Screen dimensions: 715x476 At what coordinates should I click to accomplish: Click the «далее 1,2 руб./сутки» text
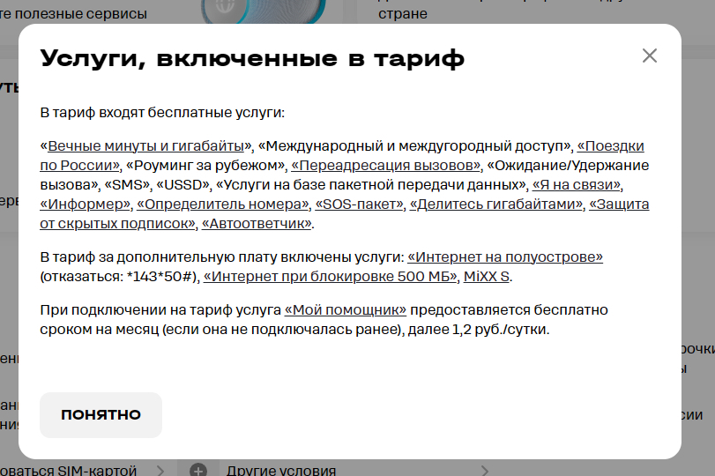pyautogui.click(x=479, y=329)
